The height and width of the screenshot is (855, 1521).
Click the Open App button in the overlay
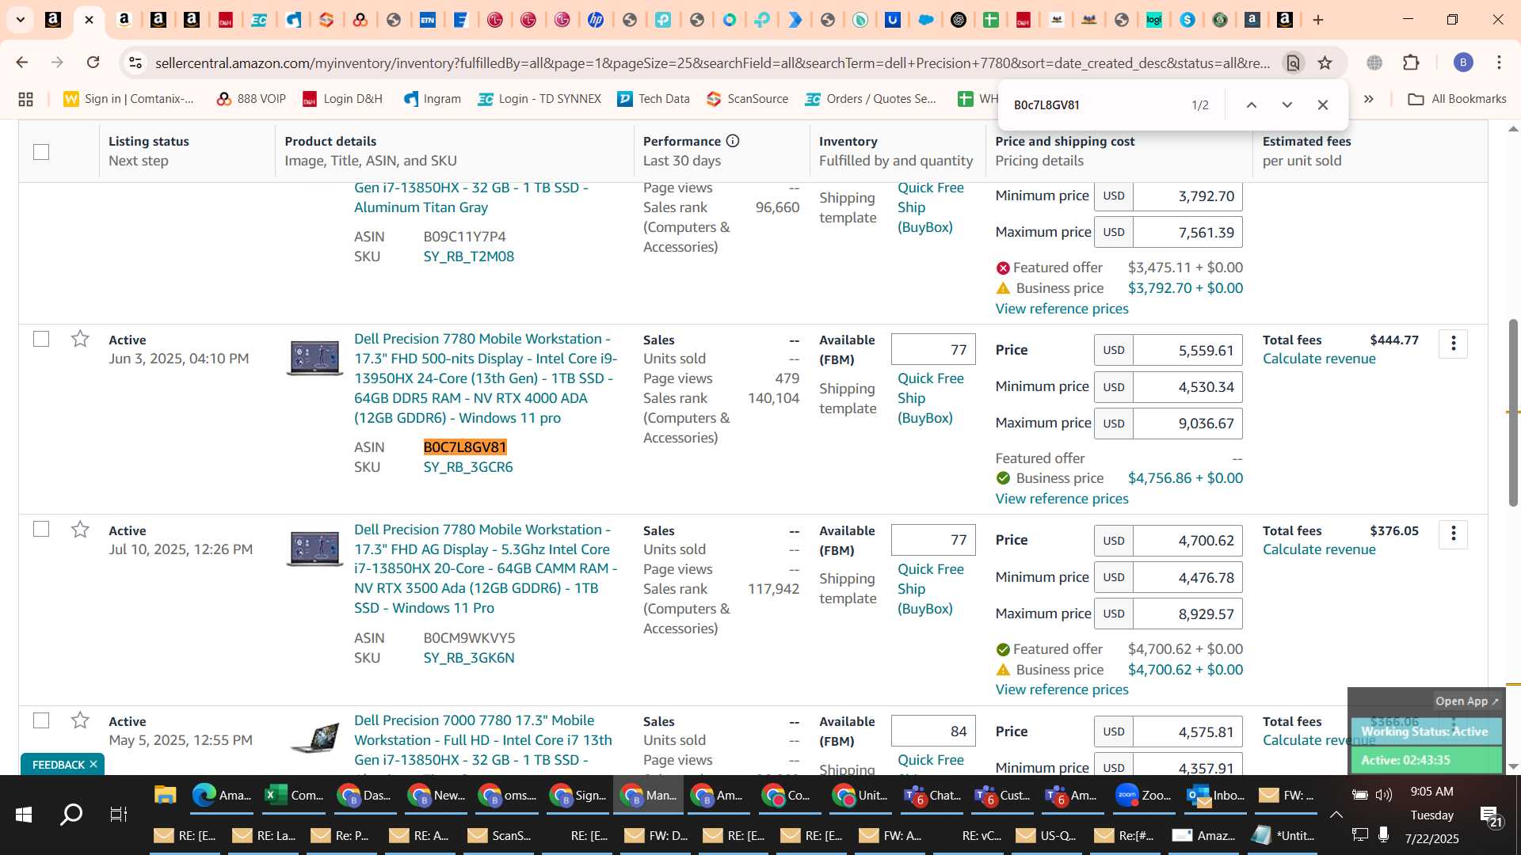coord(1466,701)
